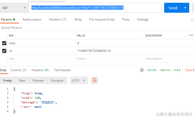Click the VALUE column header
This screenshot has height=118, width=194.
click(x=81, y=36)
